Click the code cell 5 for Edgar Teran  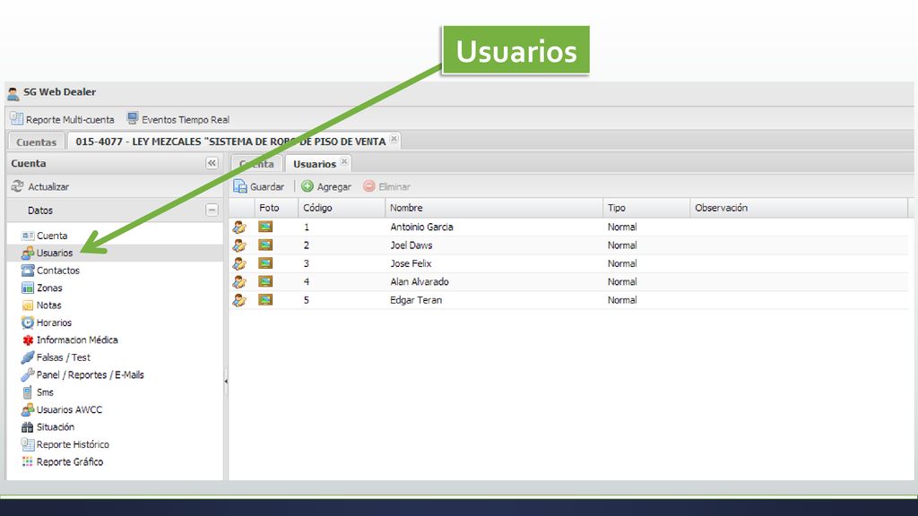click(x=307, y=300)
